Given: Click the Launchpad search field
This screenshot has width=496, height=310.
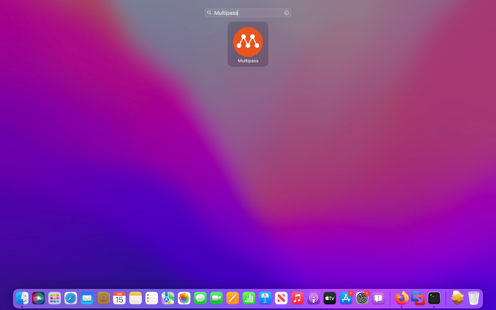Looking at the screenshot, I should (x=248, y=13).
